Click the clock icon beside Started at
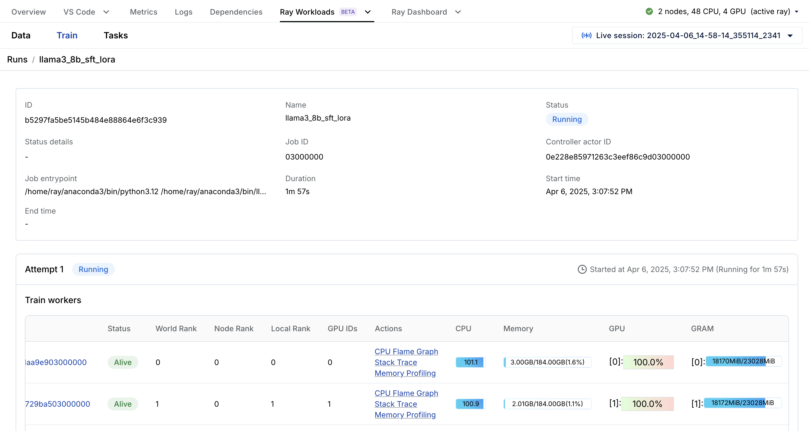The width and height of the screenshot is (809, 431). 582,269
